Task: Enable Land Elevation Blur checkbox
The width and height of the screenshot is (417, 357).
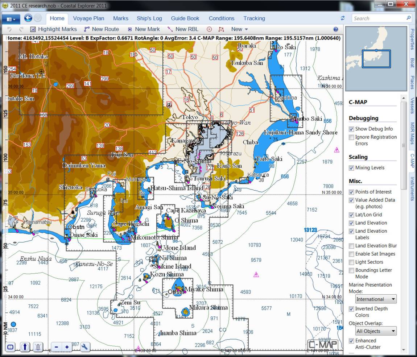Action: click(x=351, y=246)
